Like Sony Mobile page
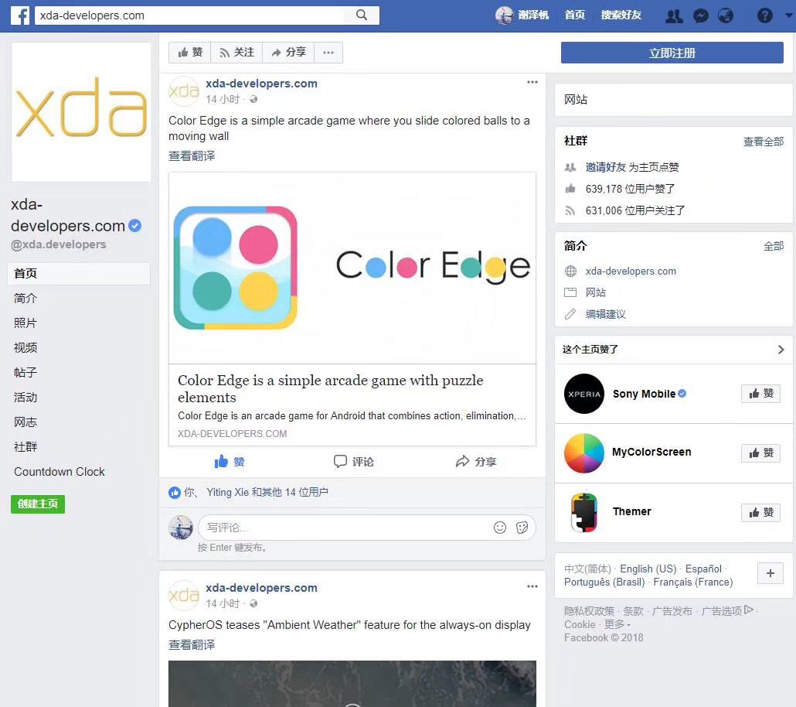 tap(760, 394)
